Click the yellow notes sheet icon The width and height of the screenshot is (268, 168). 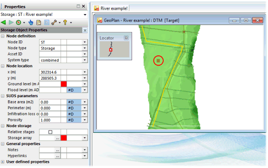[39, 22]
